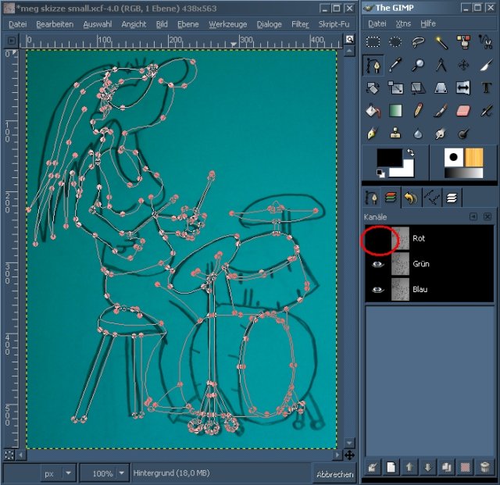Delete channel with trash button
This screenshot has height=485, width=500.
tap(484, 468)
